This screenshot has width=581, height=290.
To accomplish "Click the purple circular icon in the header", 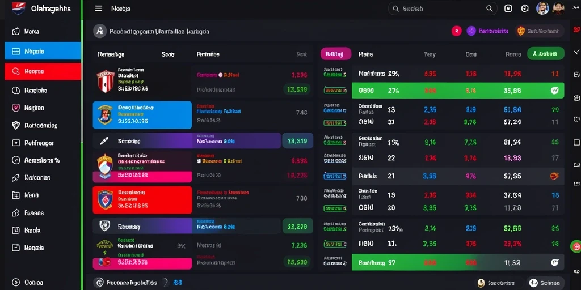I will click(471, 31).
